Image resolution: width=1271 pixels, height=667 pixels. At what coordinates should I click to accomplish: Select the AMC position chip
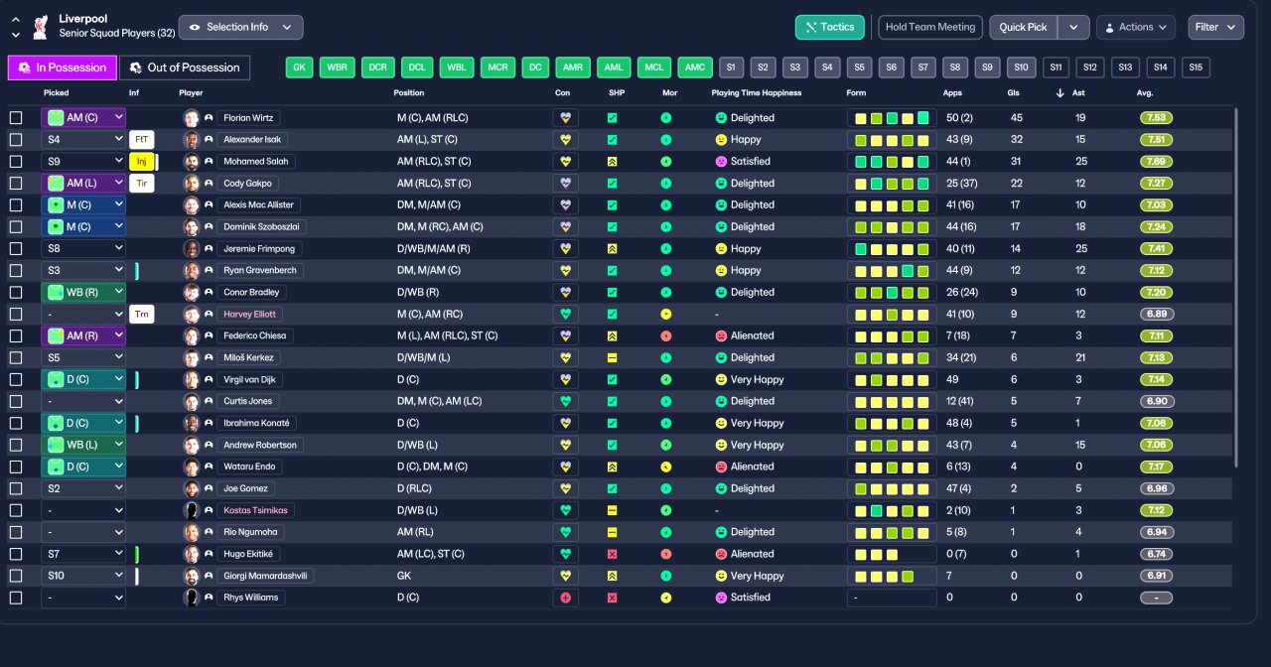(695, 67)
